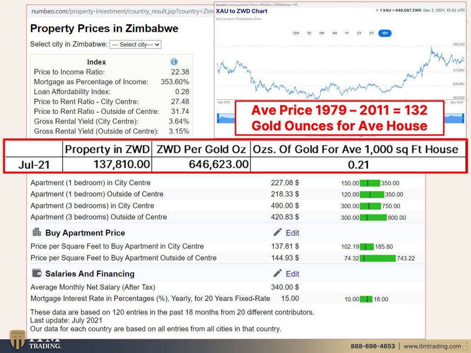Open the 1M chart tab
471x353 pixels.
pyautogui.click(x=334, y=33)
